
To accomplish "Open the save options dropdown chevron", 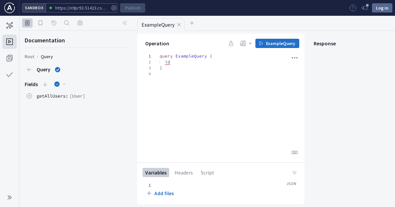I will pos(250,43).
